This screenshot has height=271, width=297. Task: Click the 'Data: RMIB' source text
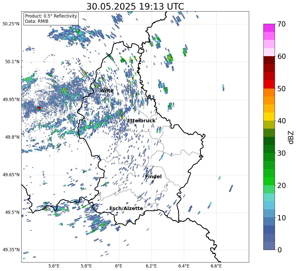pos(37,21)
